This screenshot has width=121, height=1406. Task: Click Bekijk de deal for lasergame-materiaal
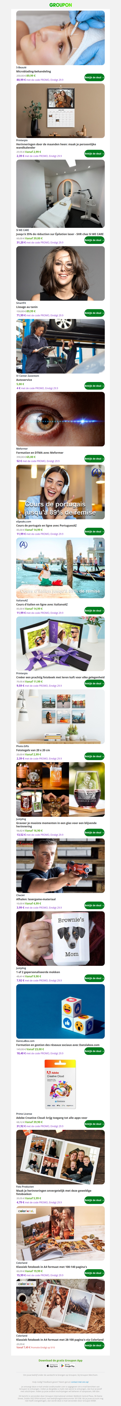(x=94, y=905)
